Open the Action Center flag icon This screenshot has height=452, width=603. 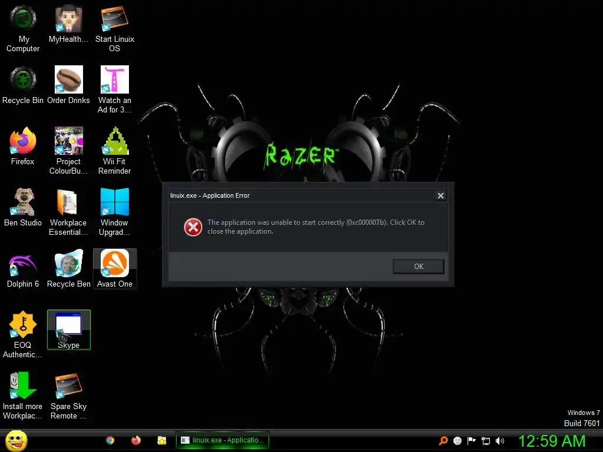pyautogui.click(x=472, y=441)
